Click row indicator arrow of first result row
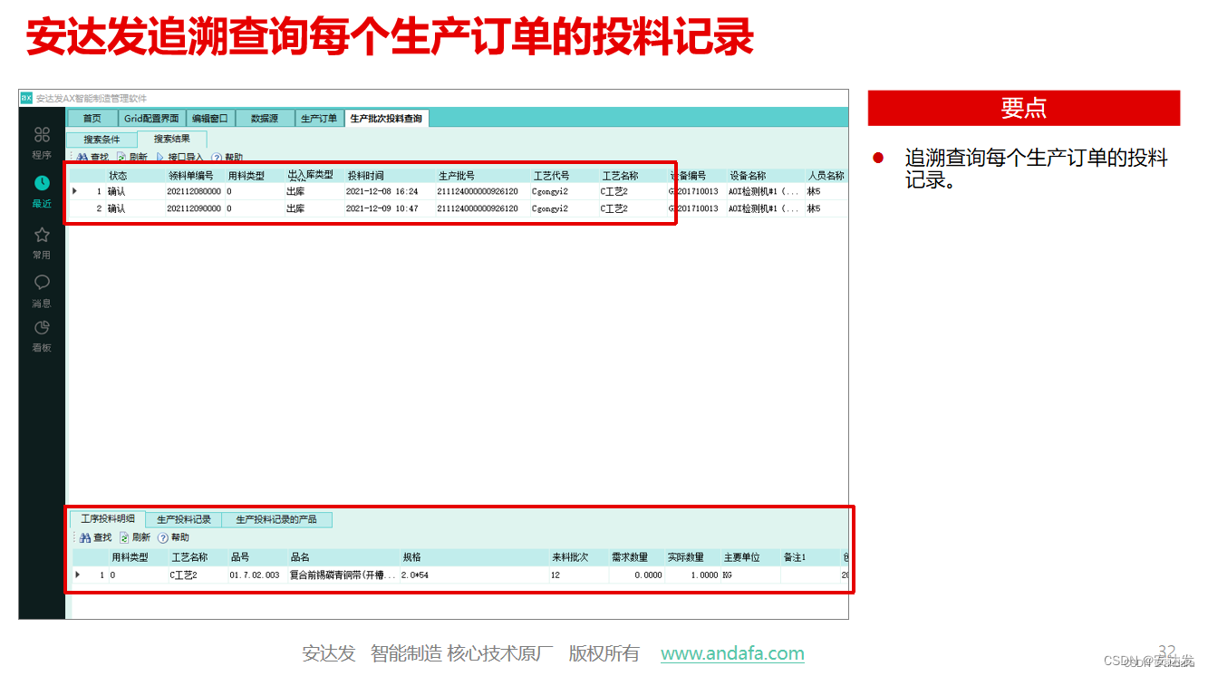 [x=75, y=192]
